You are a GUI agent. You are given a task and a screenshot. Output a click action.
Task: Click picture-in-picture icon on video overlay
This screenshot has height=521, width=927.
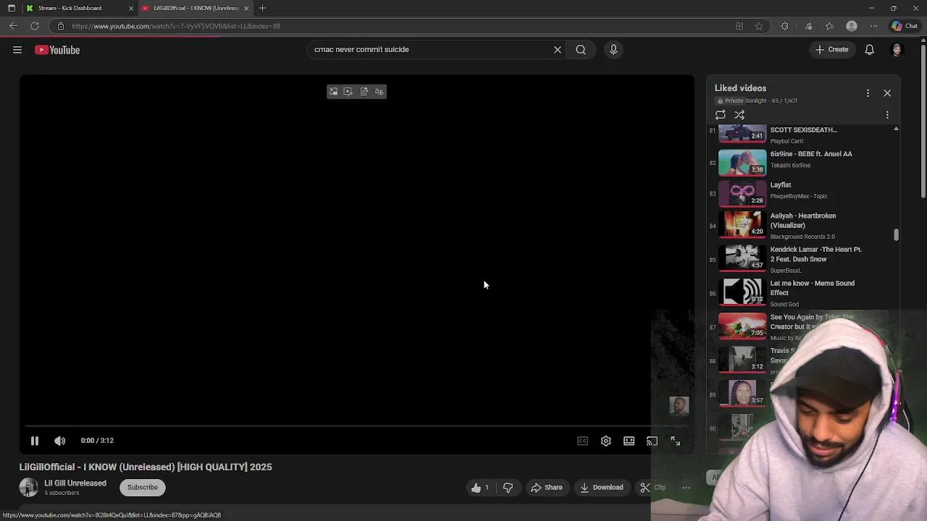[x=333, y=92]
